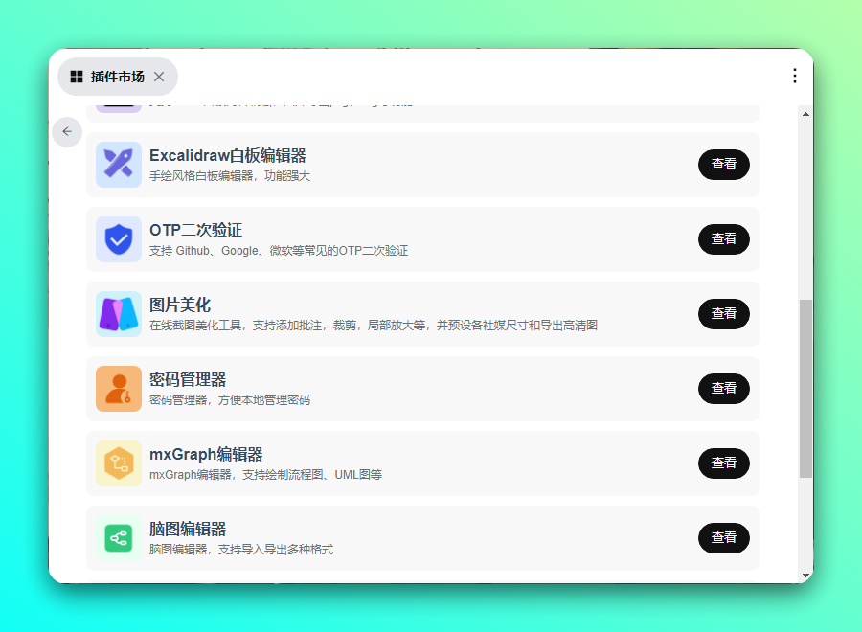Click the title "Excalidraw白板编辑器"
862x632 pixels.
coord(228,155)
